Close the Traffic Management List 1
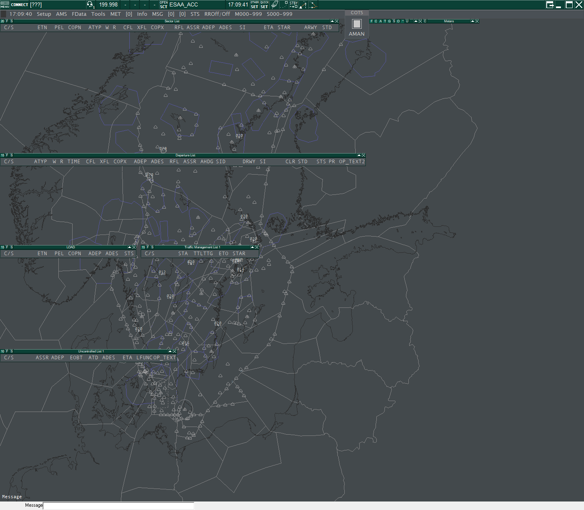 [x=257, y=247]
